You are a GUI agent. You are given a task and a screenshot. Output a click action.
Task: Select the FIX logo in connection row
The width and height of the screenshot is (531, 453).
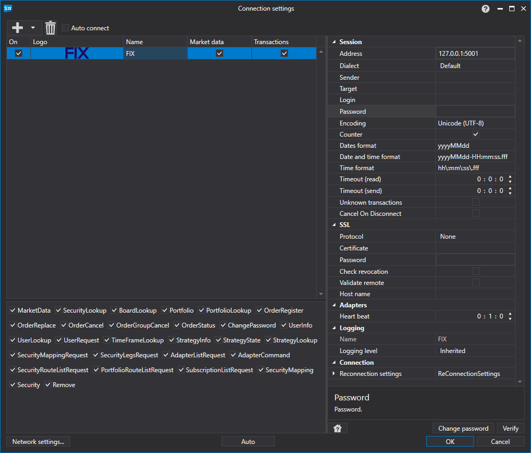77,53
